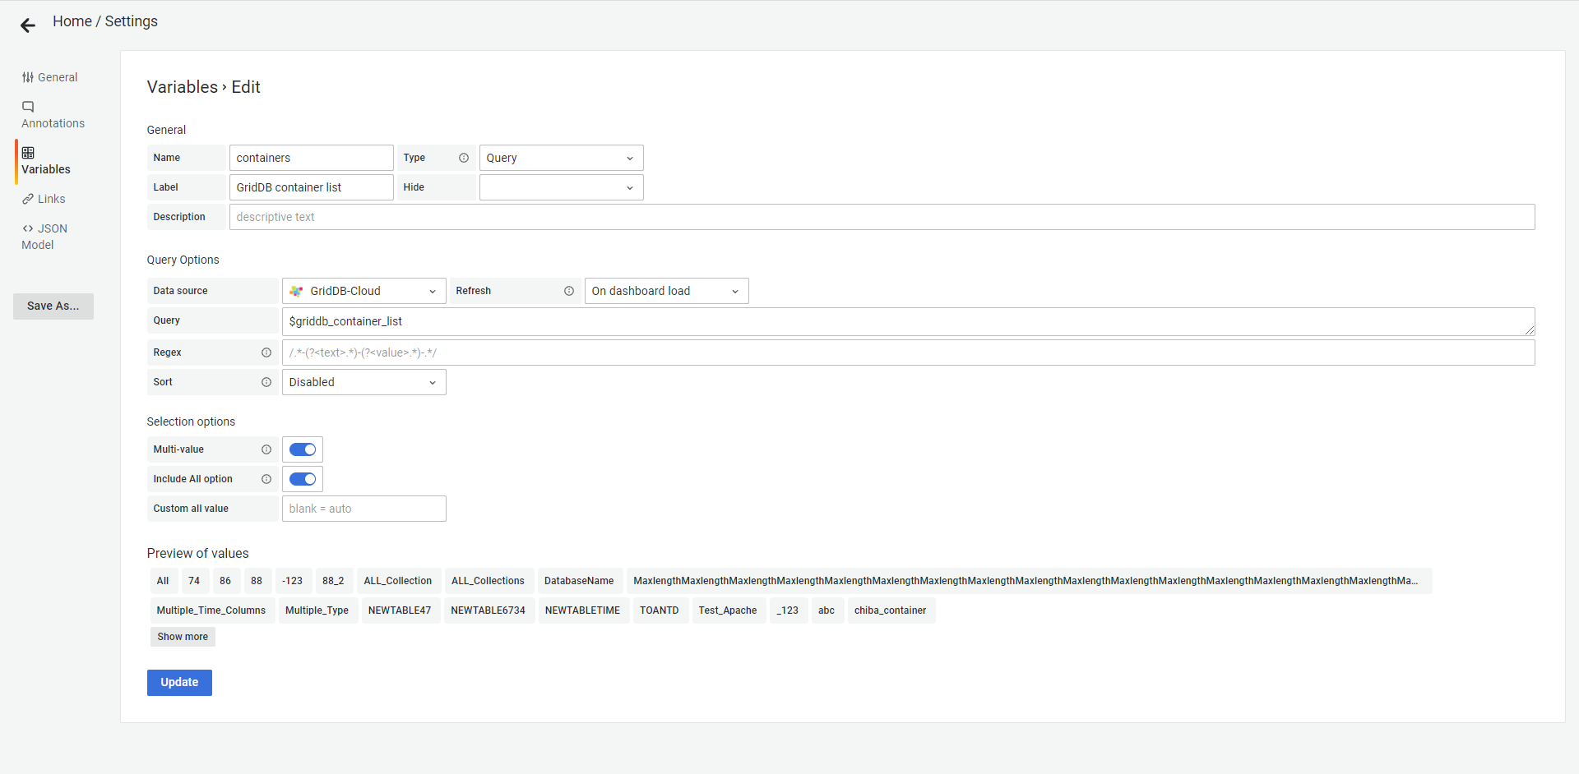1579x774 pixels.
Task: Click the Refresh info icon
Action: [x=569, y=291]
